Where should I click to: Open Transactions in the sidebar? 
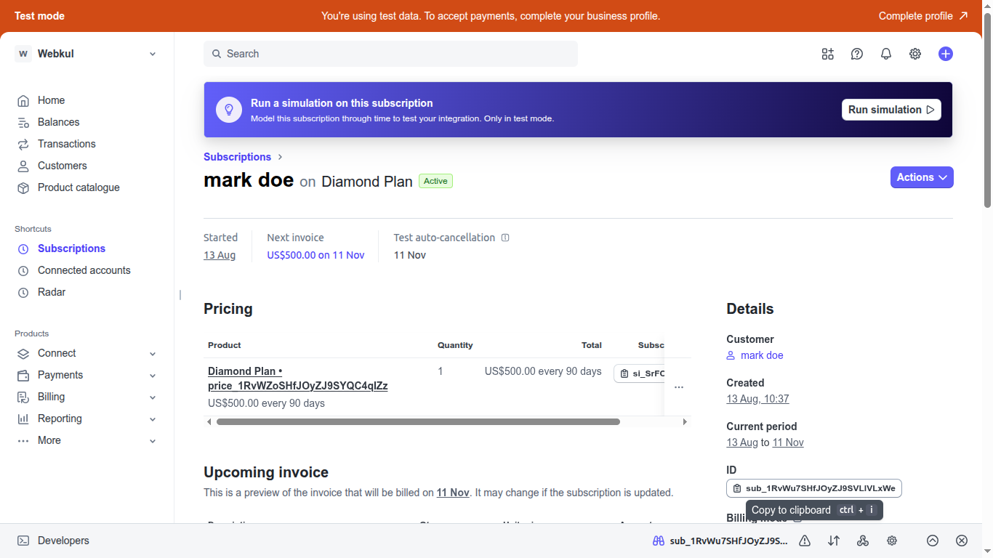click(x=66, y=144)
